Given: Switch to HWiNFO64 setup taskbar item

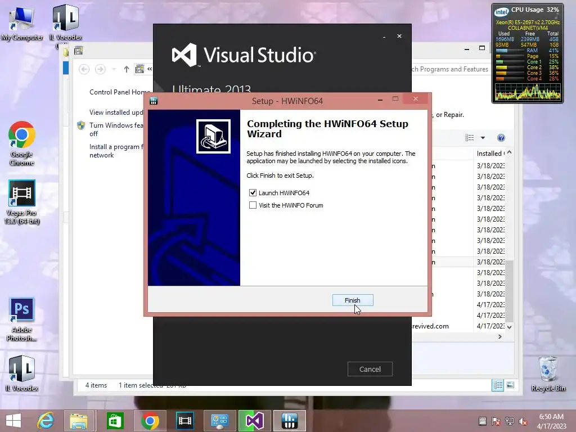Looking at the screenshot, I should [x=290, y=421].
